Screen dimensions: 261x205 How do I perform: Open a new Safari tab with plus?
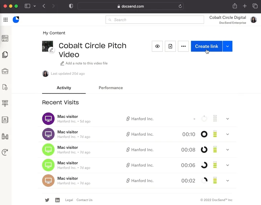click(245, 6)
